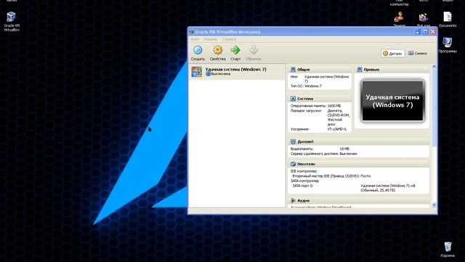Click the Превью section icon
The image size is (465, 262).
point(360,69)
